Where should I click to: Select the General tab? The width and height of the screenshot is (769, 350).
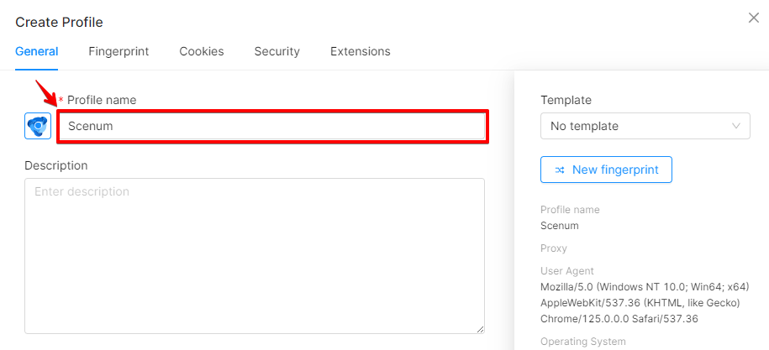coord(37,51)
